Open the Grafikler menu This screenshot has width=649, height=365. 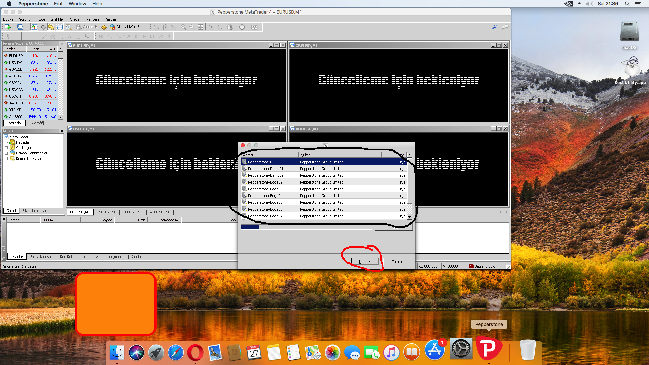pyautogui.click(x=57, y=19)
